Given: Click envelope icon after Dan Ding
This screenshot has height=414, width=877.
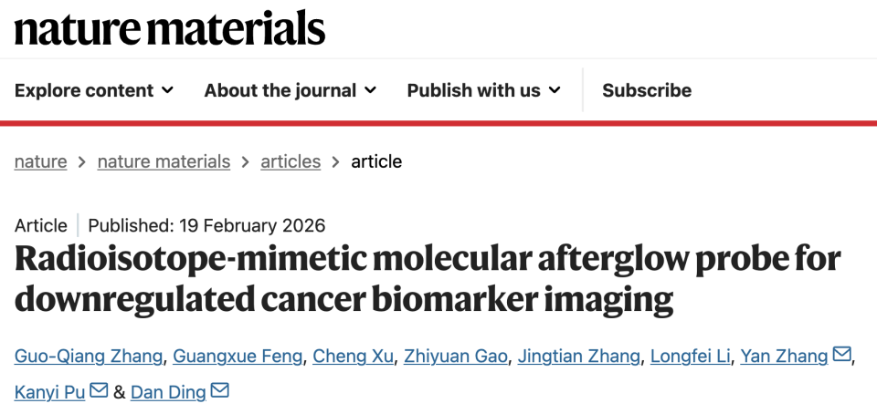Looking at the screenshot, I should click(220, 391).
